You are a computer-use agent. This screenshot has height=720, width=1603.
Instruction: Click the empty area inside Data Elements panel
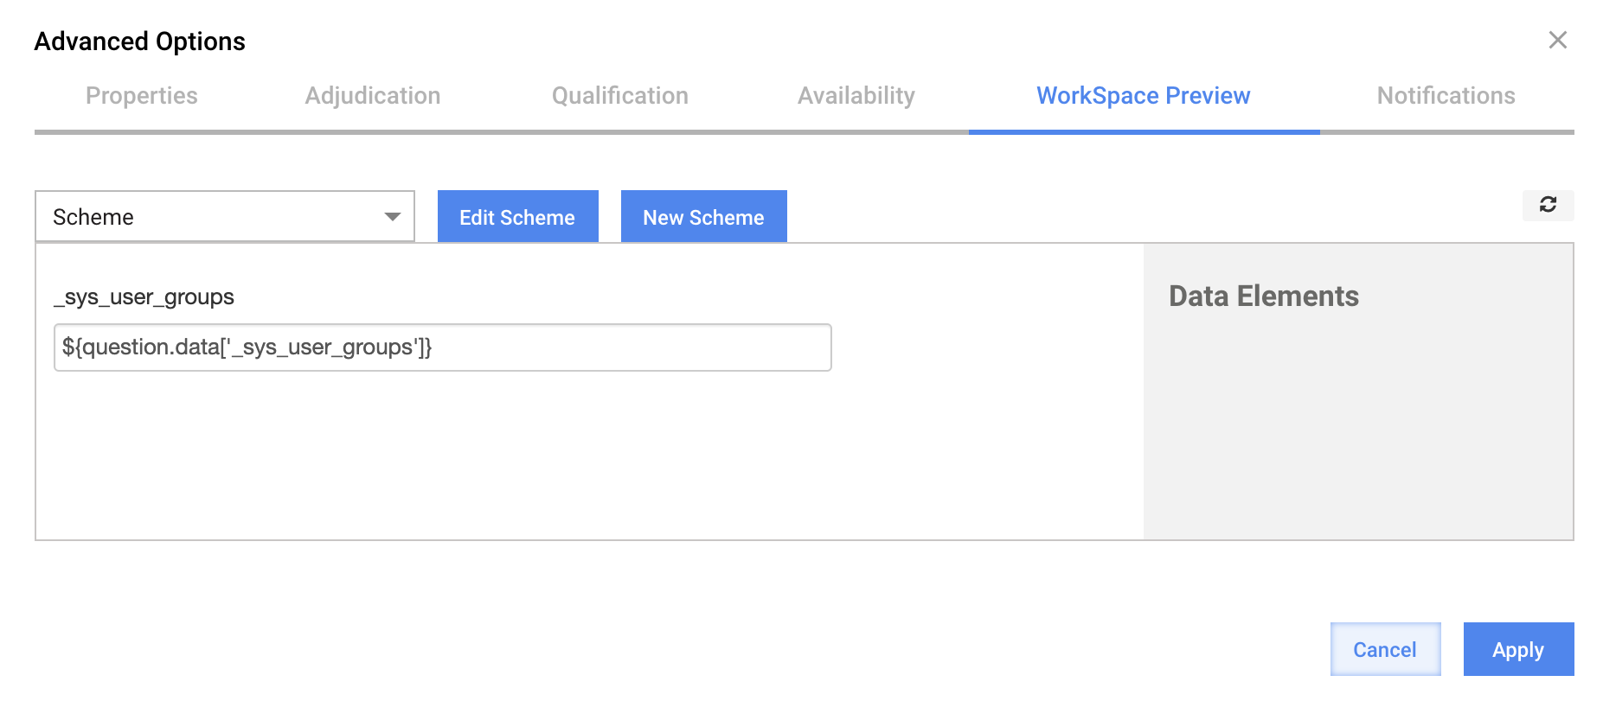point(1358,424)
